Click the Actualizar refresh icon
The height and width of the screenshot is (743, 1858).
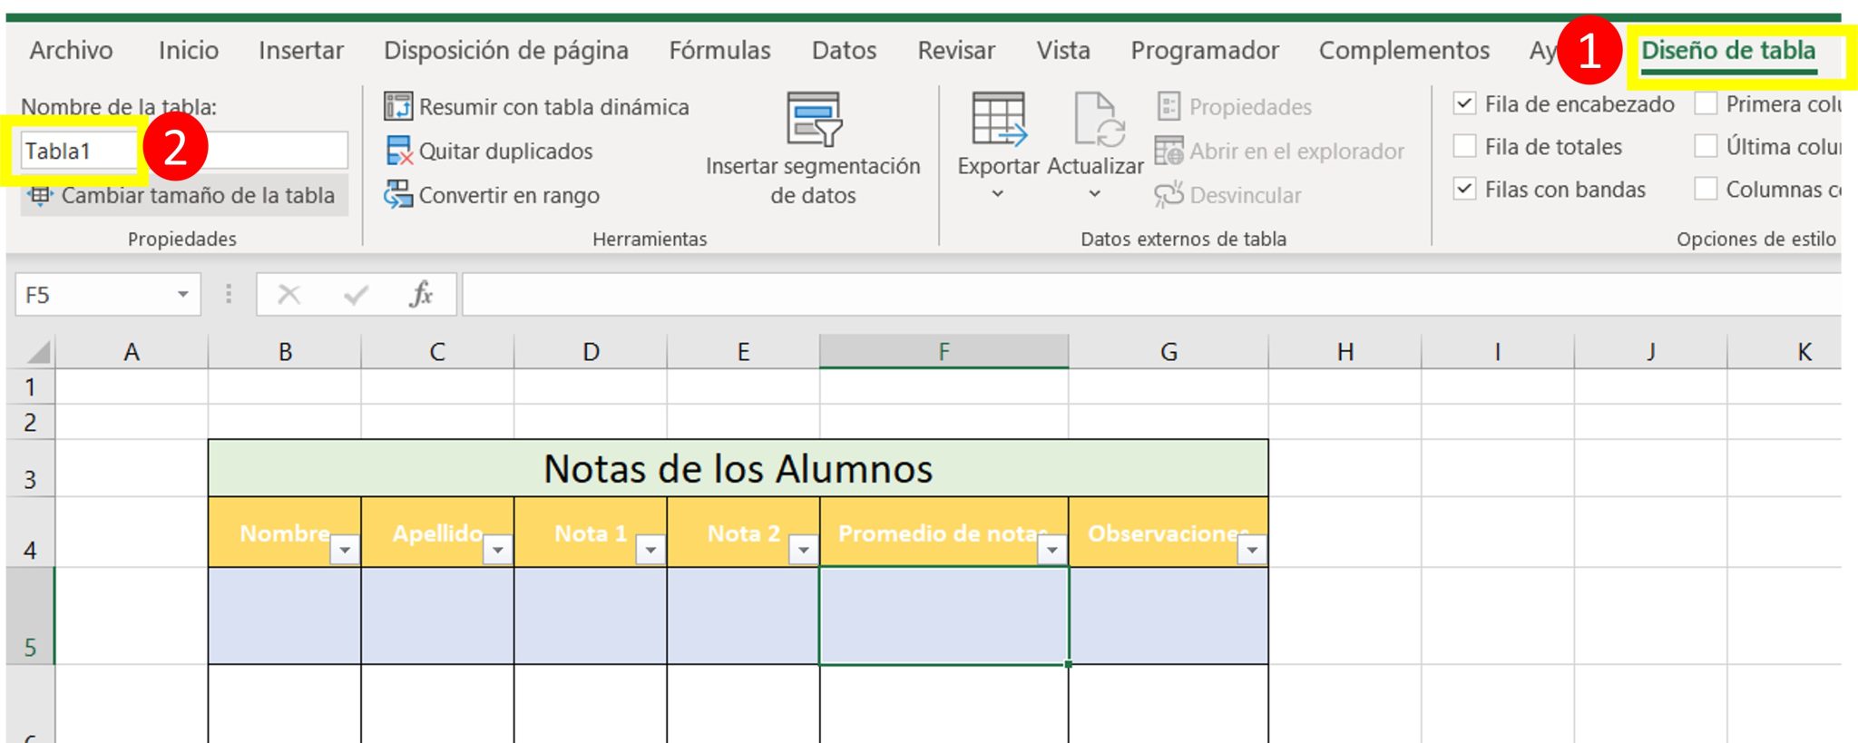(1096, 119)
